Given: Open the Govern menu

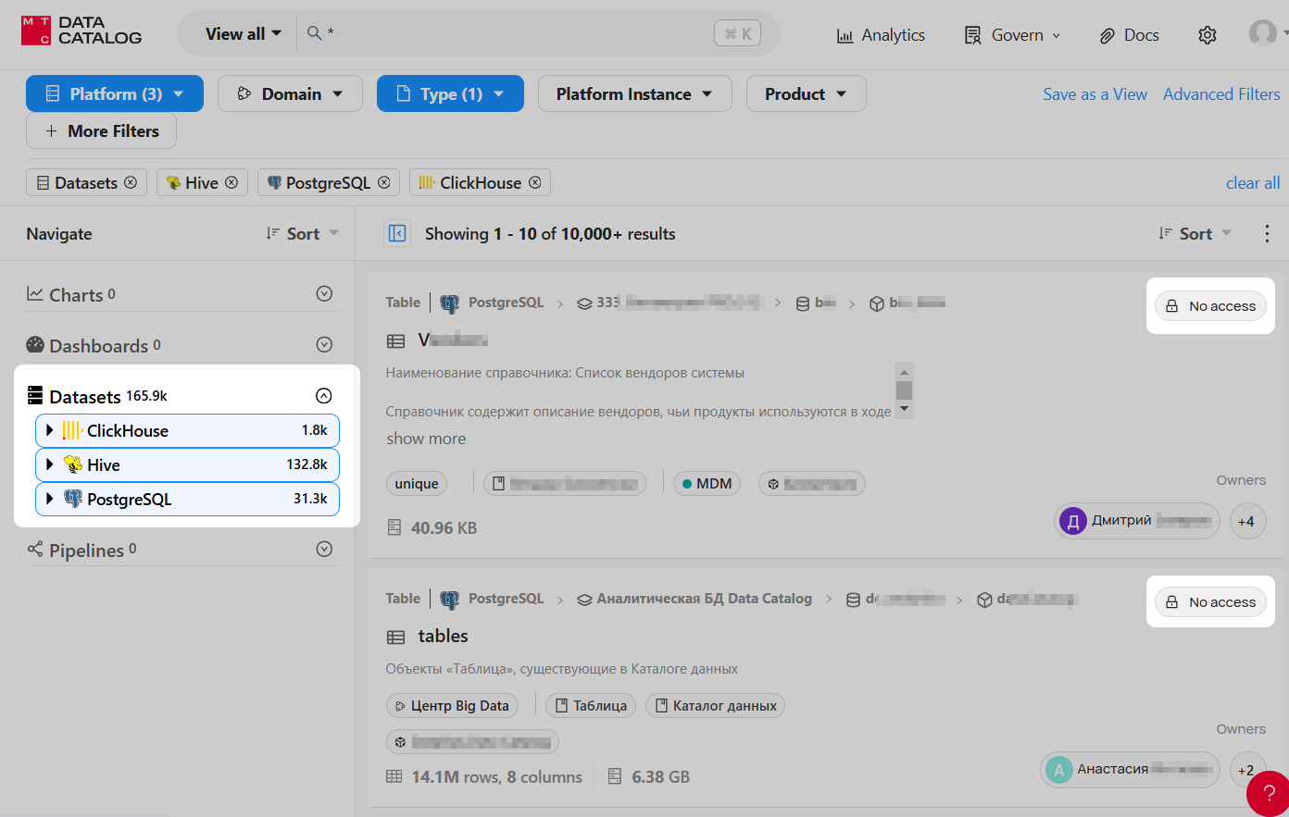Looking at the screenshot, I should coord(1013,35).
